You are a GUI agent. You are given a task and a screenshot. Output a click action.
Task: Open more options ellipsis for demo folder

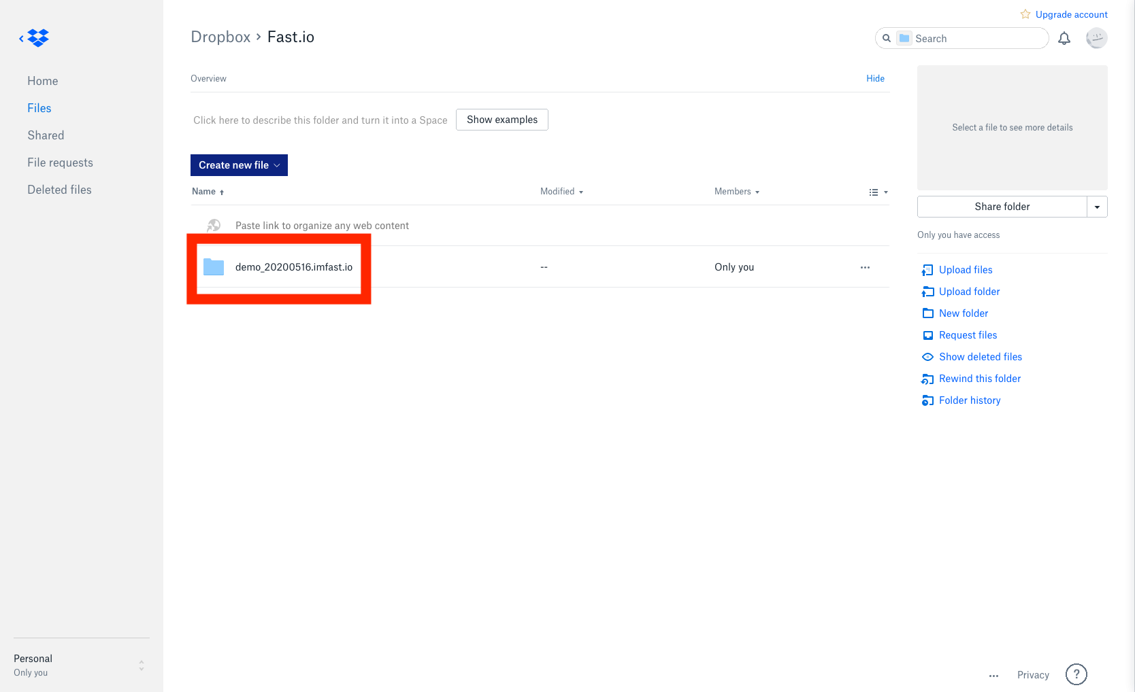[x=865, y=267]
